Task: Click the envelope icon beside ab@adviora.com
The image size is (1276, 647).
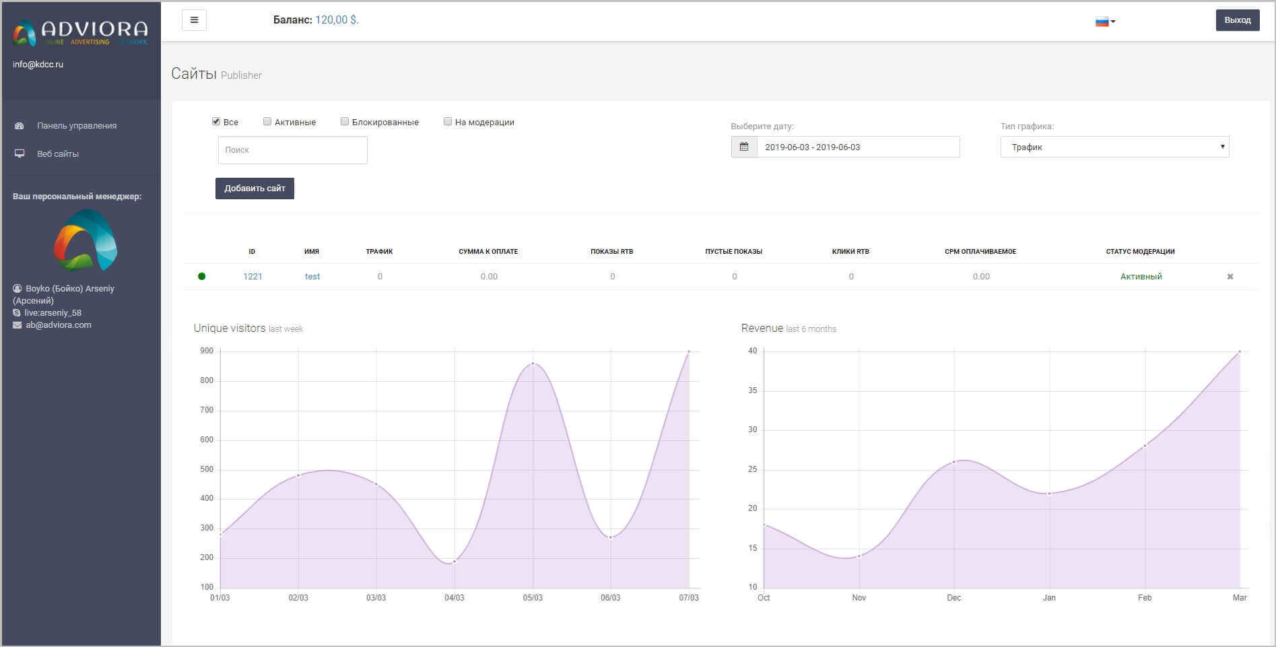Action: 17,325
